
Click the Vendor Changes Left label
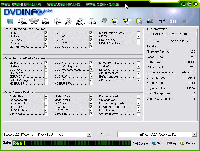point(160,99)
